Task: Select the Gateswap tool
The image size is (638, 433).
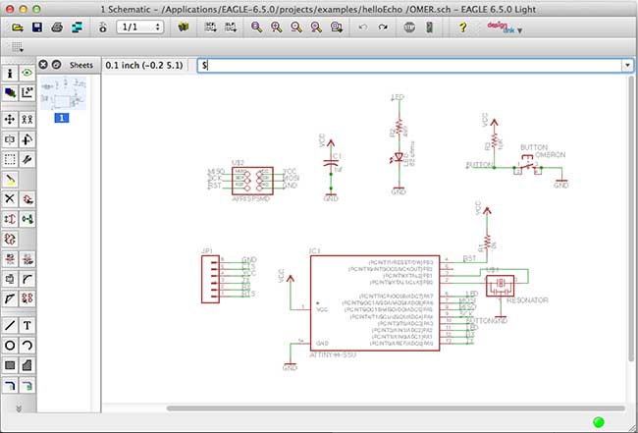Action: pyautogui.click(x=27, y=219)
